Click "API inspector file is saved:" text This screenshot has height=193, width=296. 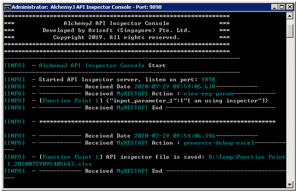(155, 157)
